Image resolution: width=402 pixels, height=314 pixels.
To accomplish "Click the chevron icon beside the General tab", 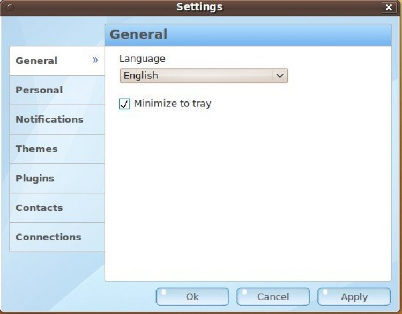I will pos(95,60).
